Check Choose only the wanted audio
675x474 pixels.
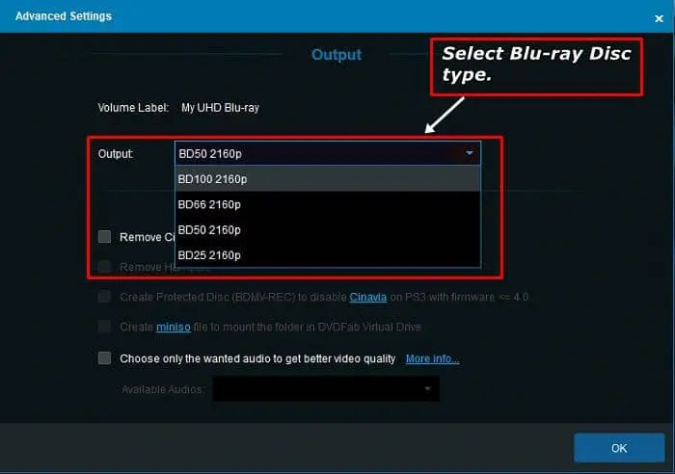click(104, 357)
